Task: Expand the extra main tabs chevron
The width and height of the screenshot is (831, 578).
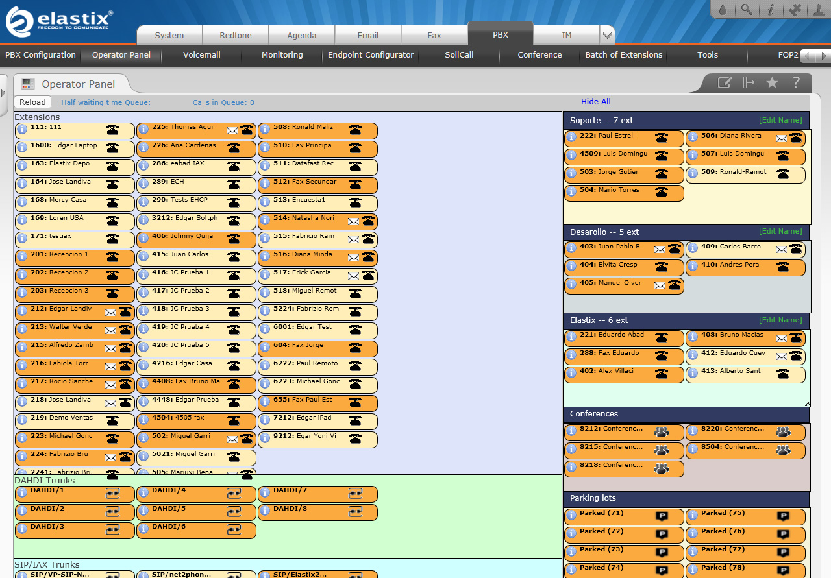Action: (607, 36)
